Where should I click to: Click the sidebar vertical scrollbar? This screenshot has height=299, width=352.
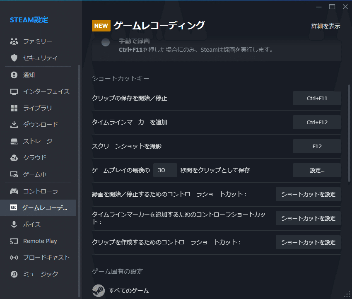pos(79,181)
